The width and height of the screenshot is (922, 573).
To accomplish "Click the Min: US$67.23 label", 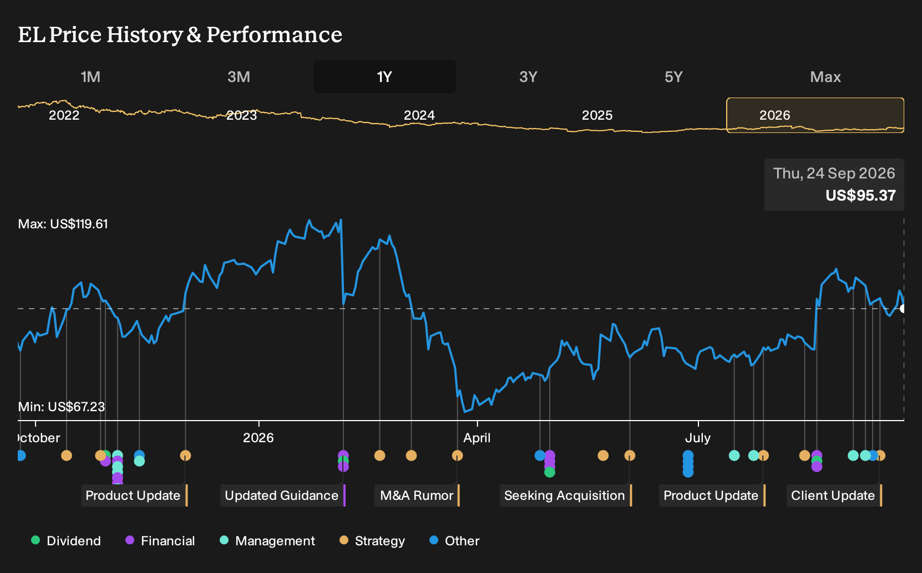I will (62, 407).
